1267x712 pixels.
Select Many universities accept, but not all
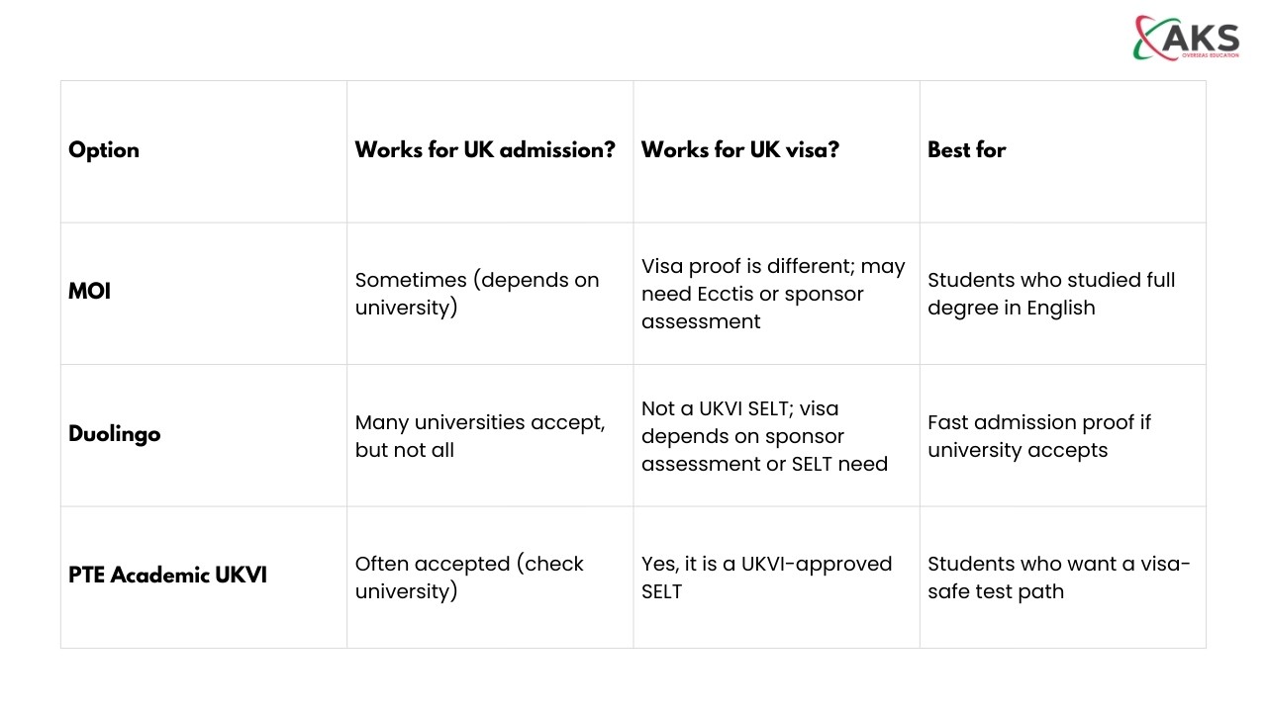pos(480,436)
